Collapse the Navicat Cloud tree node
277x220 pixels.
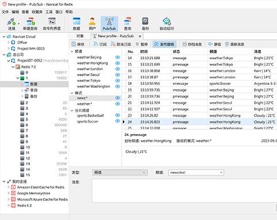pos(4,36)
